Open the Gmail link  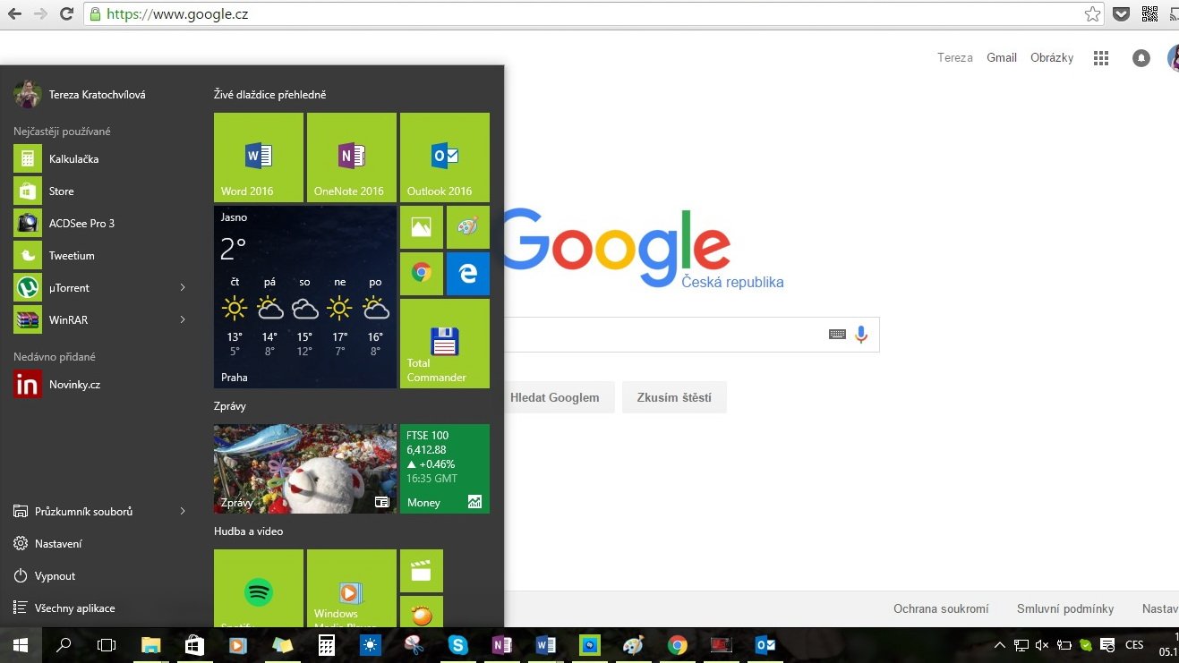[1002, 58]
